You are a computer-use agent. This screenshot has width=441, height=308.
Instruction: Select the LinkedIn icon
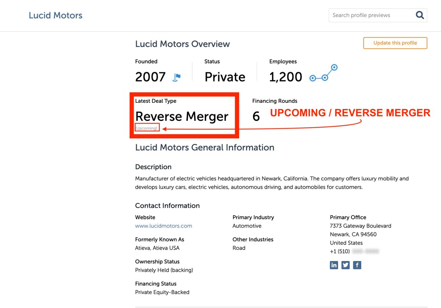(334, 265)
